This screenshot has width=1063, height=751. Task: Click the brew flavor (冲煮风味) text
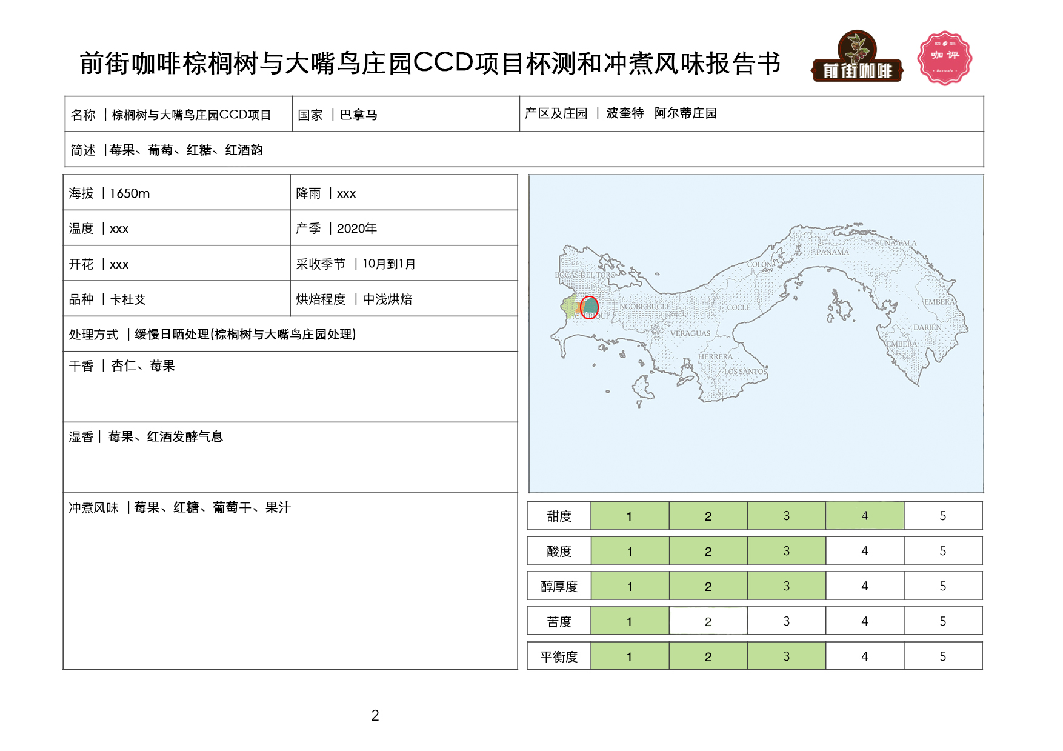(x=180, y=508)
